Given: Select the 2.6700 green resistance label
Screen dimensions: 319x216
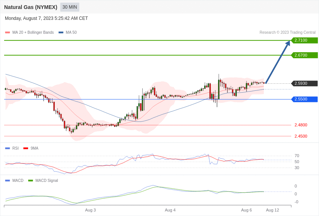Looking at the screenshot, I should pyautogui.click(x=305, y=55).
